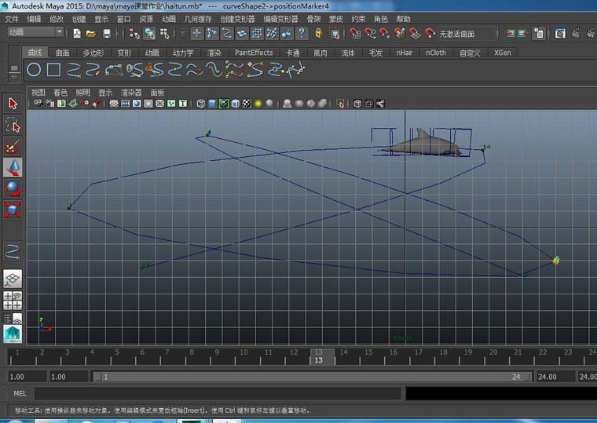Screen dimensions: 597x423
Task: Toggle wireframe shading in viewport toolbar
Action: 201,104
